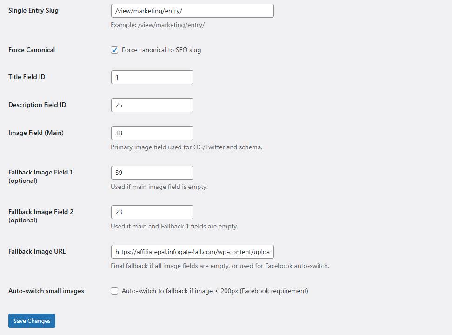Viewport: 452px width, 335px height.
Task: Click the "Description Field ID" row label
Action: pos(37,105)
